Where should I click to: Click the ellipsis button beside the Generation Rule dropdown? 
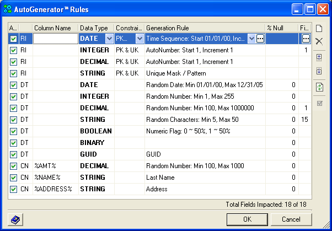(x=260, y=39)
